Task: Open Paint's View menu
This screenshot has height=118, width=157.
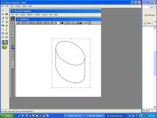Action: [12, 6]
